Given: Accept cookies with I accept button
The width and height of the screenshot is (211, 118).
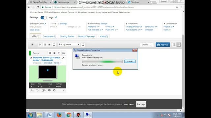Looking at the screenshot, I should click(x=141, y=104).
